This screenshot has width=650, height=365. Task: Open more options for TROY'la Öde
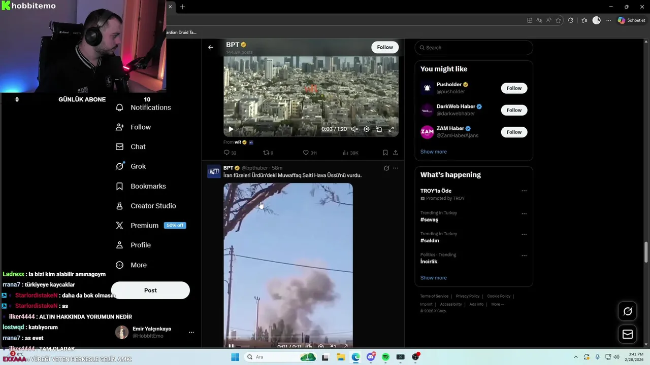coord(524,191)
